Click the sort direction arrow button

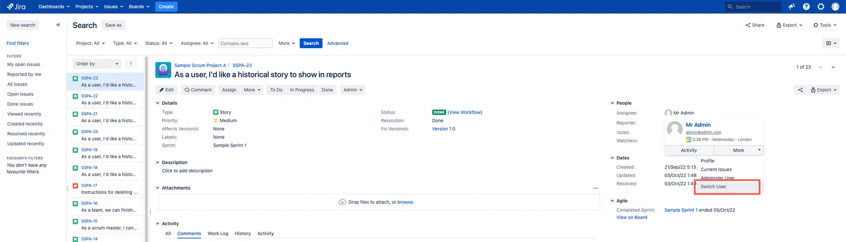click(x=131, y=63)
